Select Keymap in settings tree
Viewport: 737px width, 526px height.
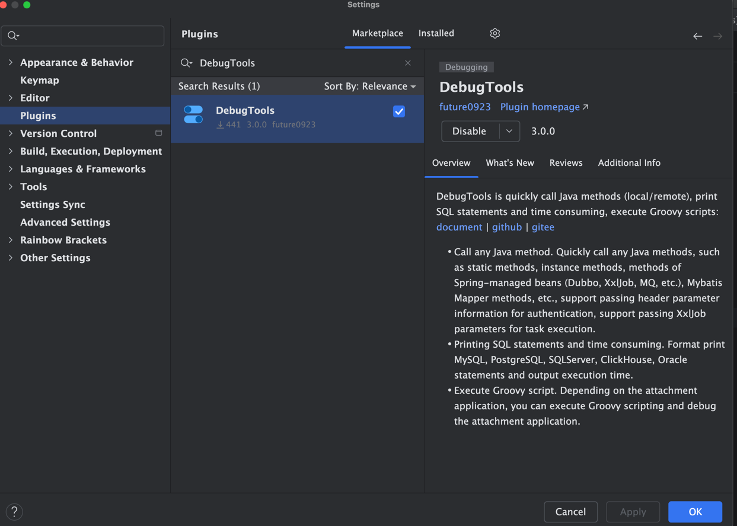click(x=40, y=80)
